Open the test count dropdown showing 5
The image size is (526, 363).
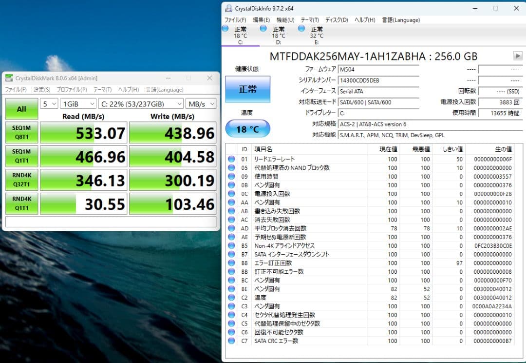tap(50, 103)
